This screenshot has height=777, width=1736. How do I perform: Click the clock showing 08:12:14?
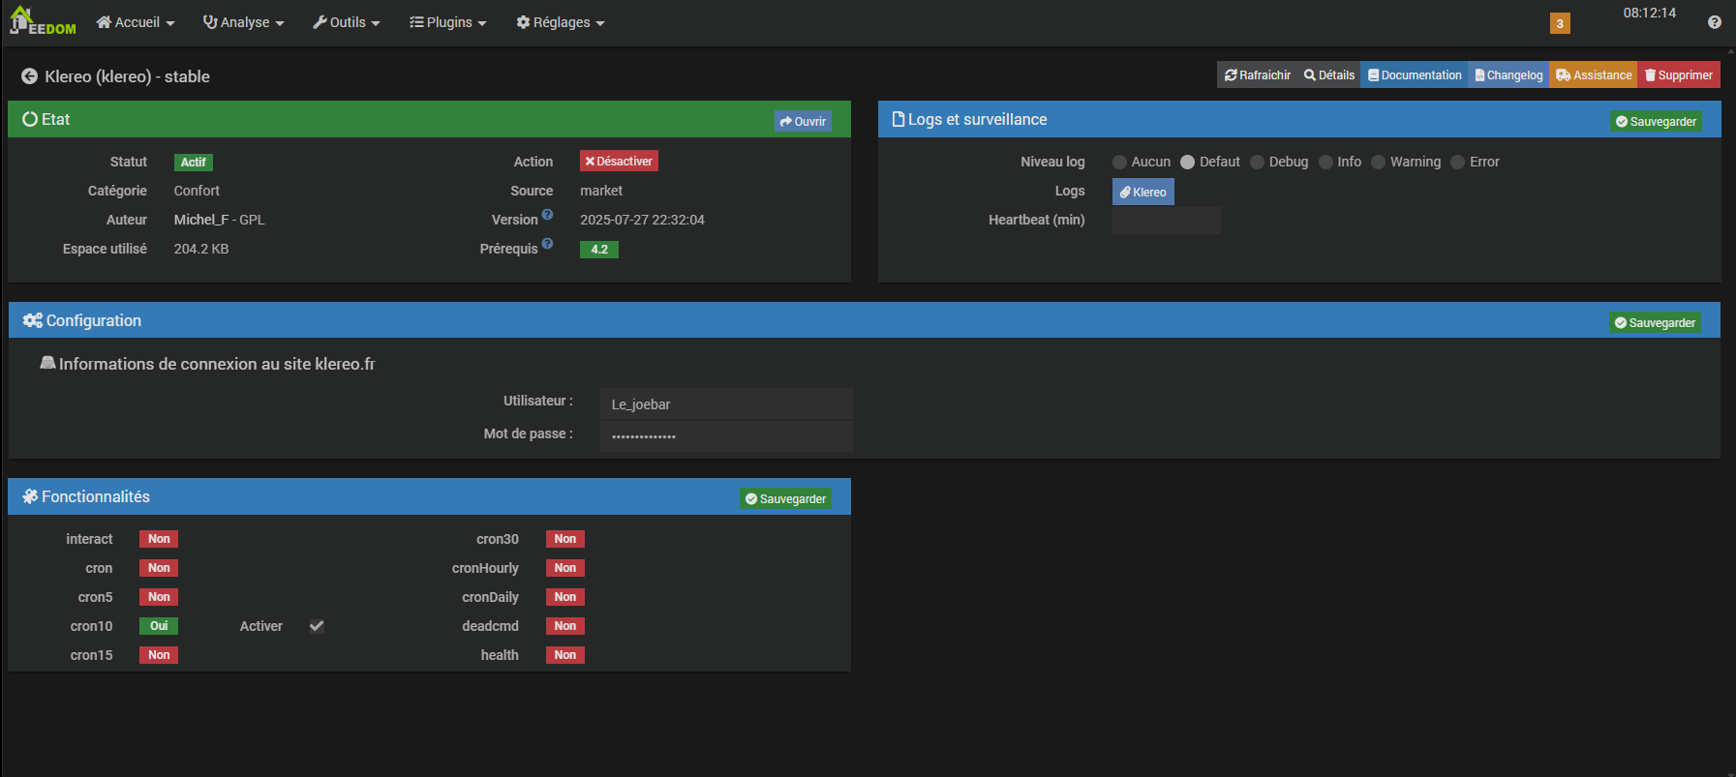[x=1650, y=13]
